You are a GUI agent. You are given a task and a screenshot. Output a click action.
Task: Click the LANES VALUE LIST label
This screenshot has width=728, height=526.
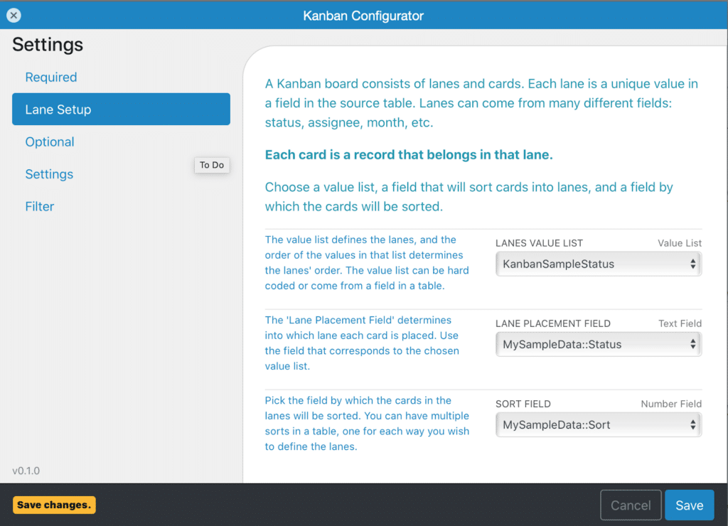click(539, 243)
